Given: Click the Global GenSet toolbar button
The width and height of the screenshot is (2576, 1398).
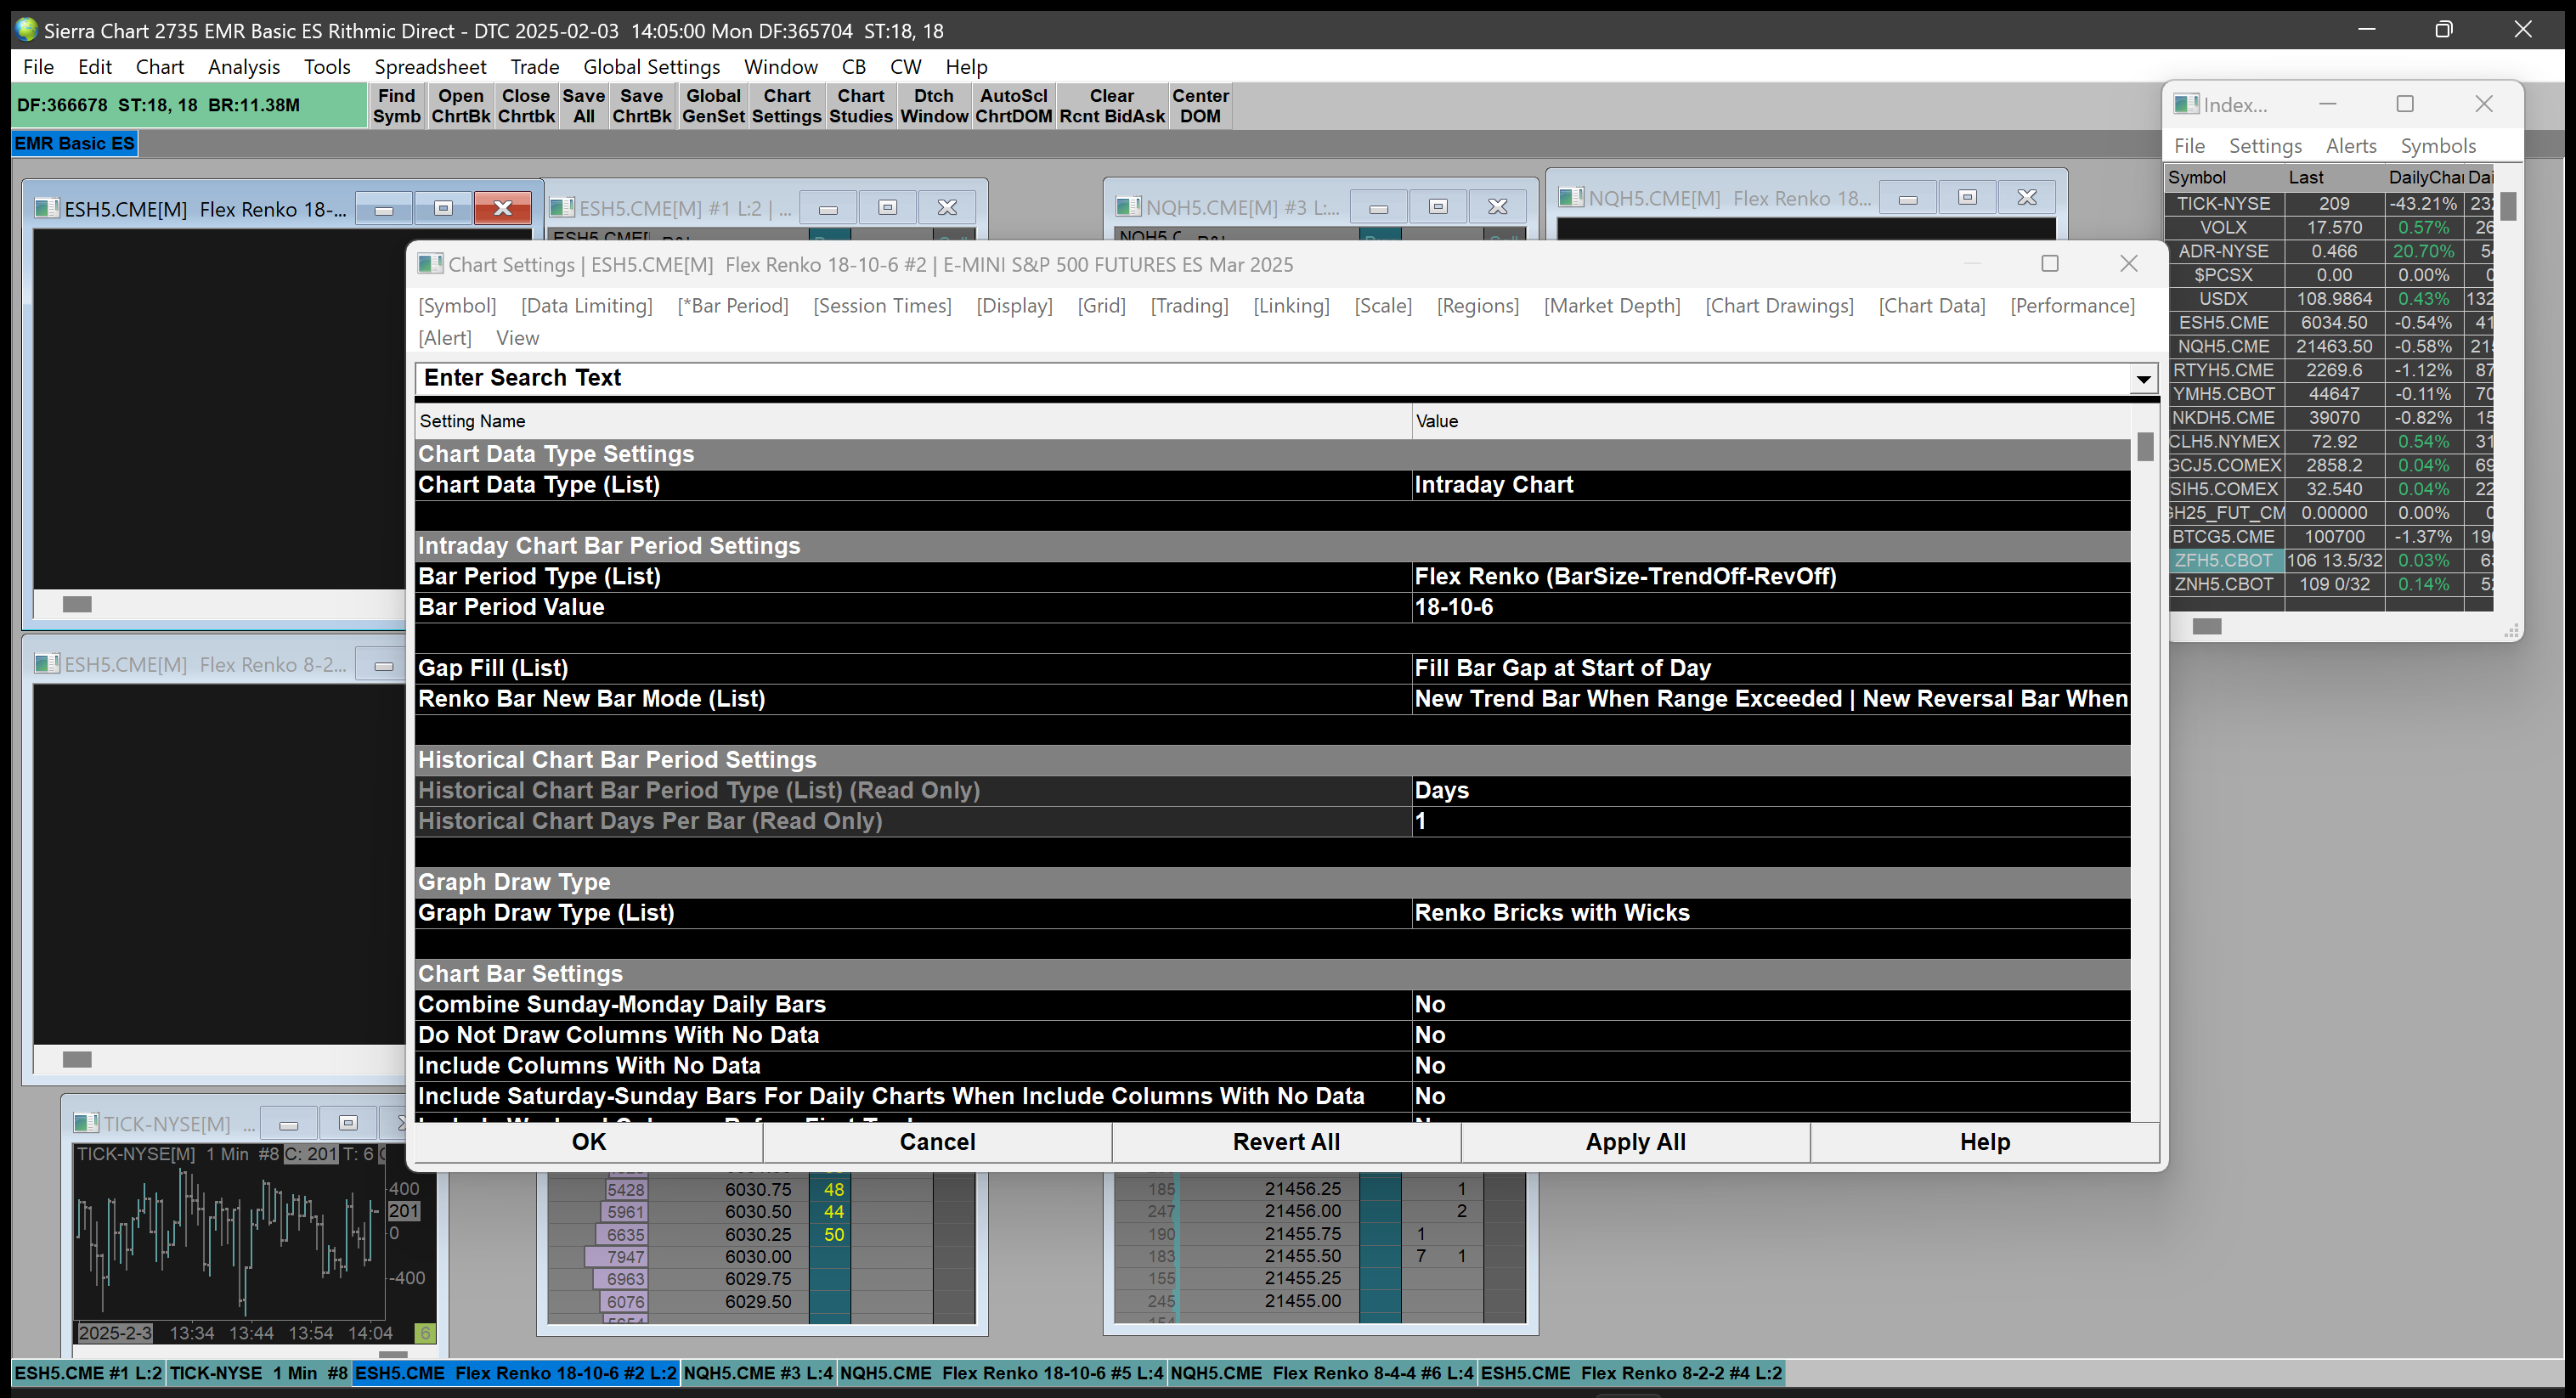Looking at the screenshot, I should (x=712, y=106).
